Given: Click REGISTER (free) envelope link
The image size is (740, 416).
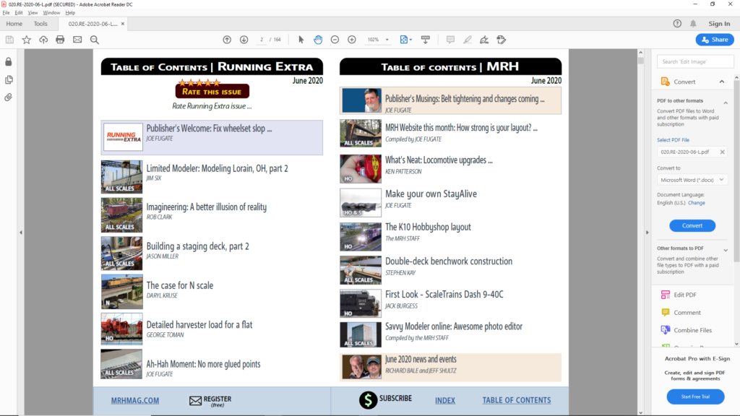Looking at the screenshot, I should [x=210, y=401].
